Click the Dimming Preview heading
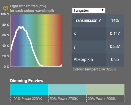Viewport: 131px width, 105px height. click(x=27, y=81)
